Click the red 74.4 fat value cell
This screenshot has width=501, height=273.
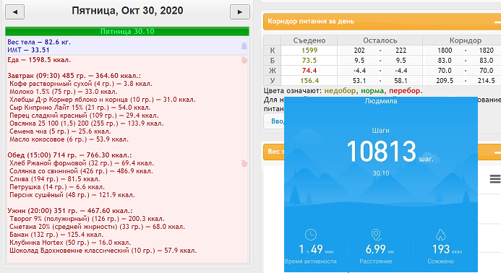pyautogui.click(x=309, y=71)
